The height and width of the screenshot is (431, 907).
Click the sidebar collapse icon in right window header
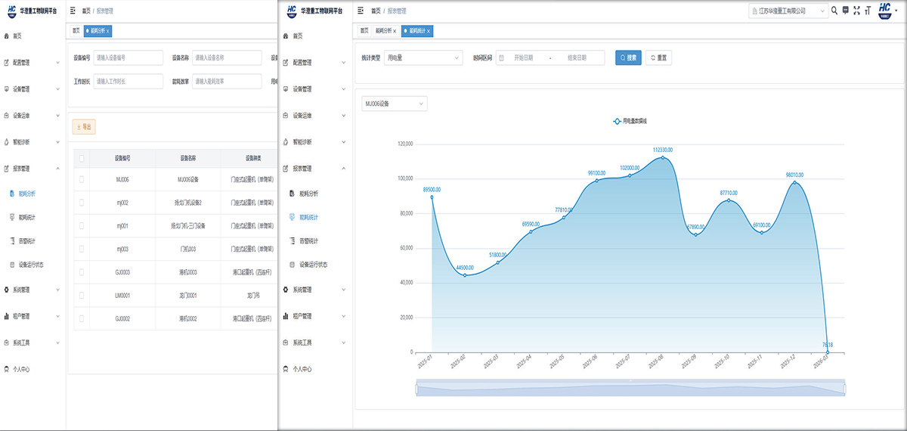coord(361,11)
